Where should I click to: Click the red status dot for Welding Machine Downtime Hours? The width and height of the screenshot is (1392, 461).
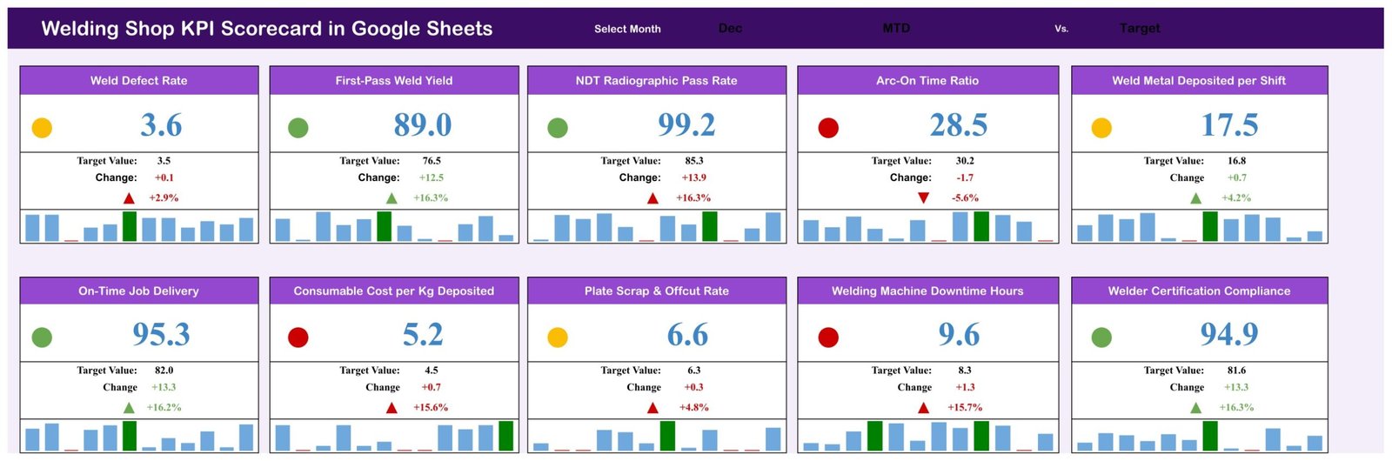coord(828,337)
